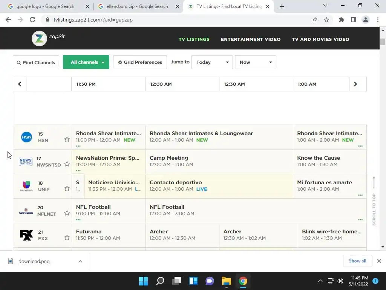Open Windows taskbar search
Screen dimensions: 386x290
pyautogui.click(x=160, y=281)
